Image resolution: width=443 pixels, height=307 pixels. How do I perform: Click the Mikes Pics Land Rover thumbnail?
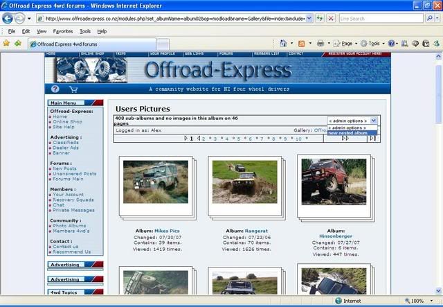[x=156, y=182]
